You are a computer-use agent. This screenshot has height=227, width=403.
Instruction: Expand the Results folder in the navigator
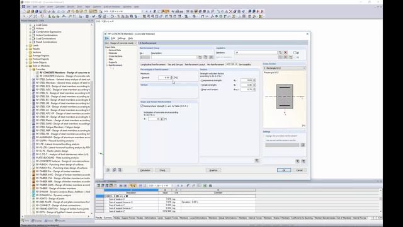click(x=27, y=49)
